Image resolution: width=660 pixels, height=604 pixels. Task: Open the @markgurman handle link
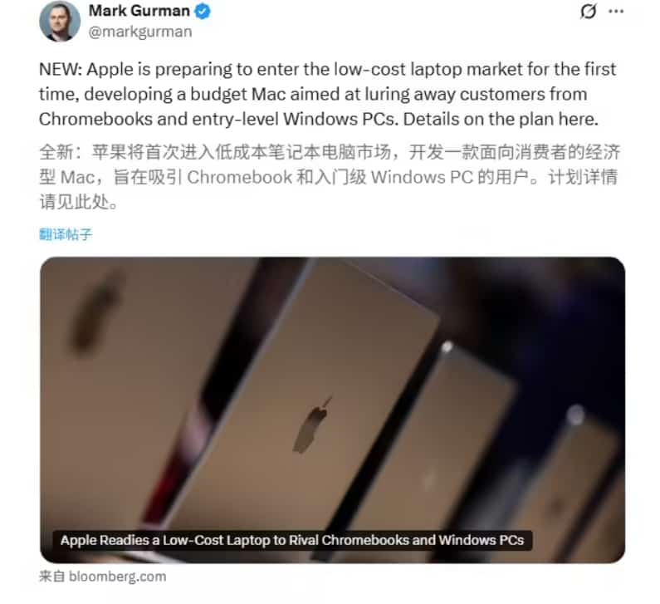click(x=140, y=32)
